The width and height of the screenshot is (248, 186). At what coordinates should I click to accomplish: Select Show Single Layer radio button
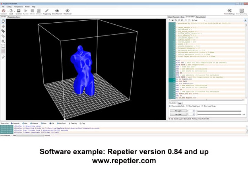187,106
